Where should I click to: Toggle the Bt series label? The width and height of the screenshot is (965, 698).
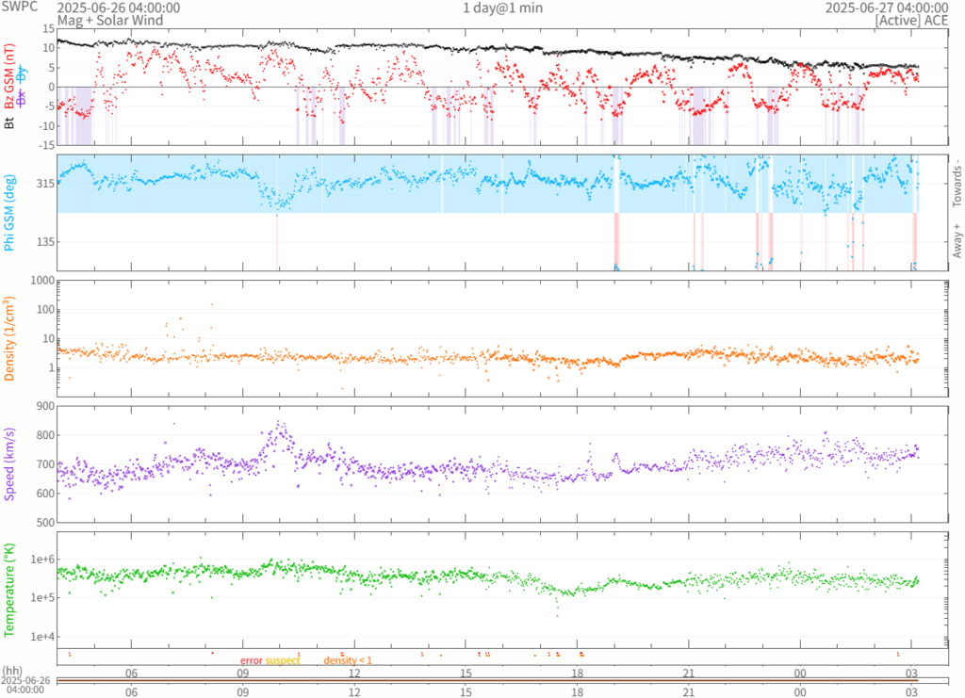(9, 122)
